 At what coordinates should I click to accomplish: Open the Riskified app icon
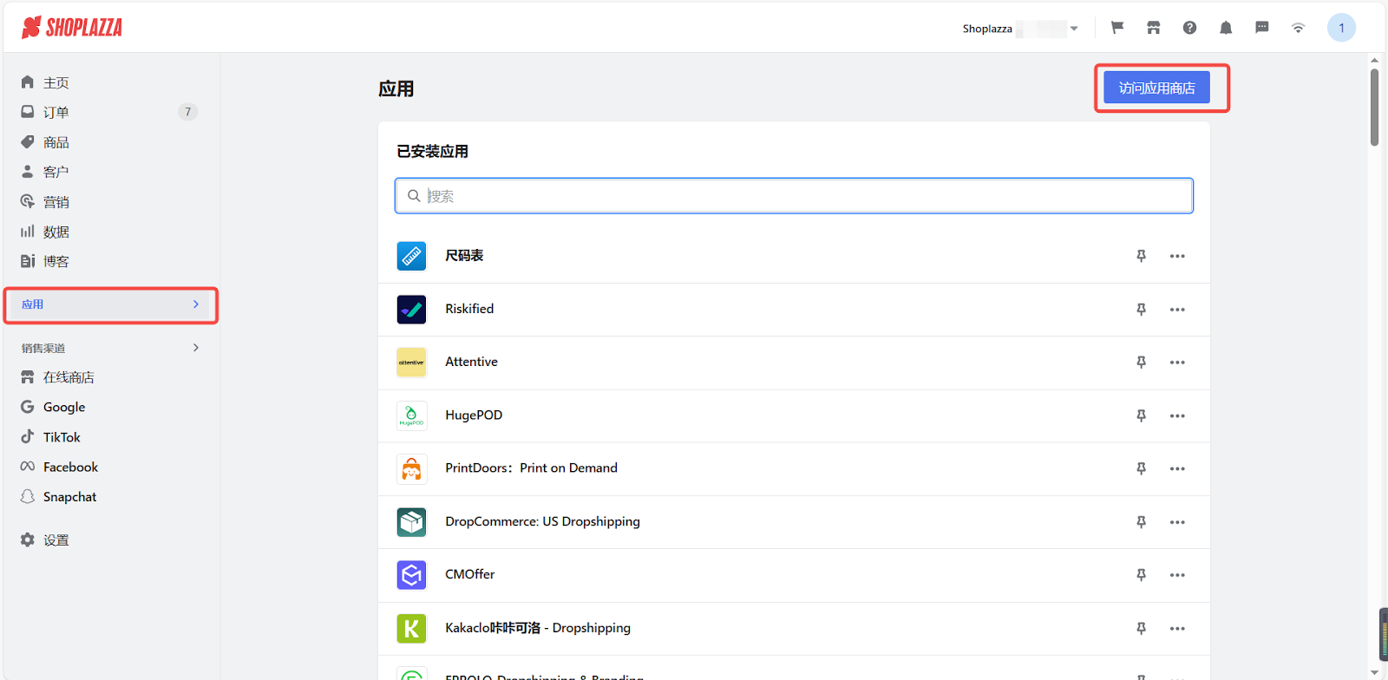[411, 309]
